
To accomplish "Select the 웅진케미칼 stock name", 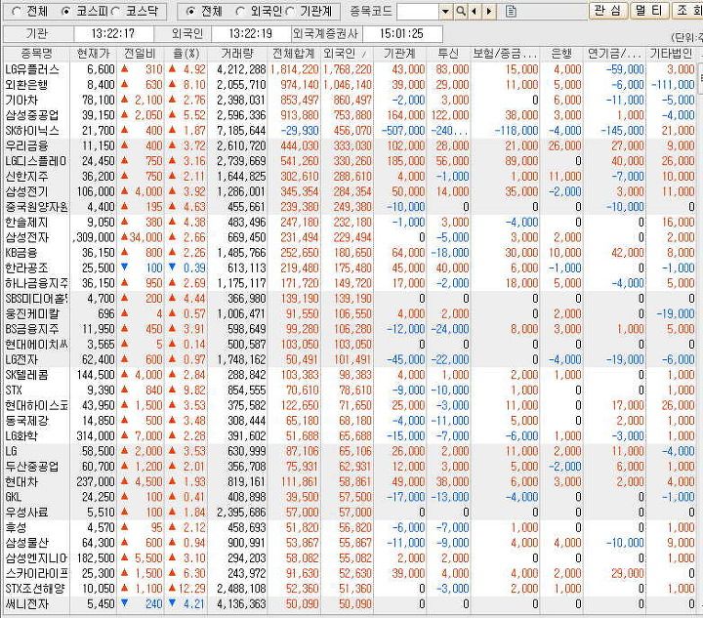I will point(32,313).
